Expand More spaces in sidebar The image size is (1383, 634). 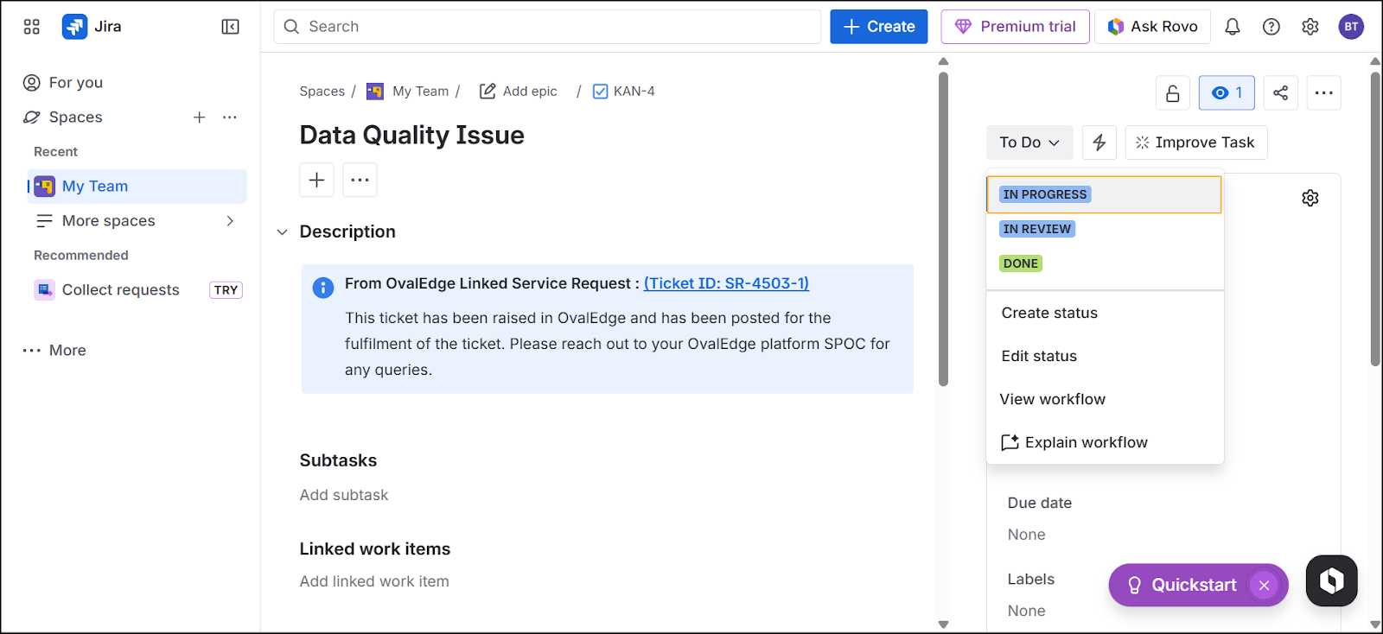(230, 221)
